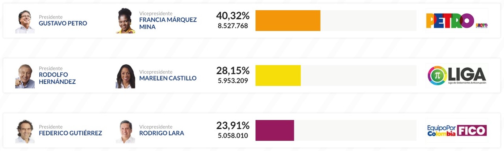Select the FEDERICO GUTIÉRREZ name link
The width and height of the screenshot is (504, 151).
[x=70, y=133]
